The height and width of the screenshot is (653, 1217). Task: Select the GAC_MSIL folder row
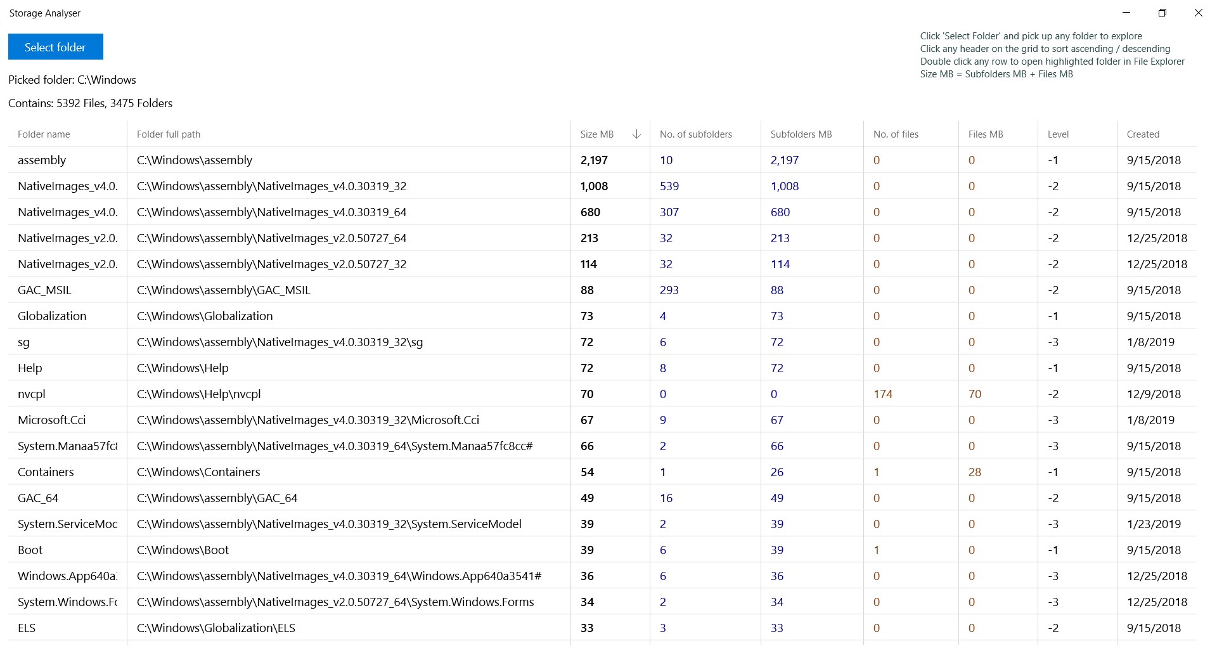[x=44, y=290]
